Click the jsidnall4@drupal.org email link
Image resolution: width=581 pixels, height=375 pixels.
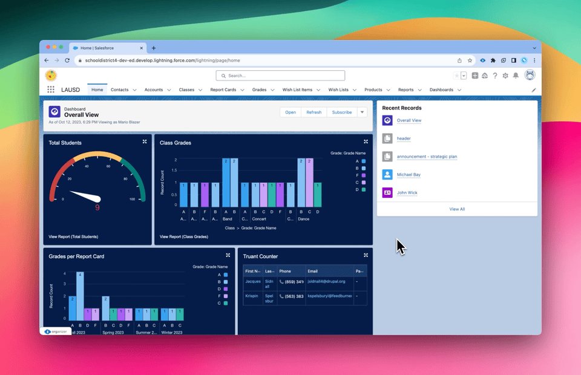click(326, 281)
